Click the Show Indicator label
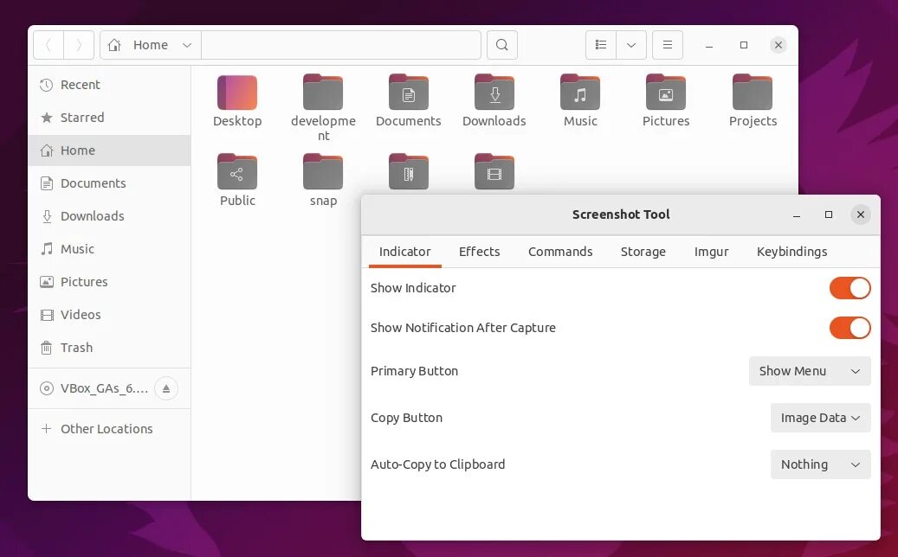Screen dimensions: 898x557 [413, 288]
